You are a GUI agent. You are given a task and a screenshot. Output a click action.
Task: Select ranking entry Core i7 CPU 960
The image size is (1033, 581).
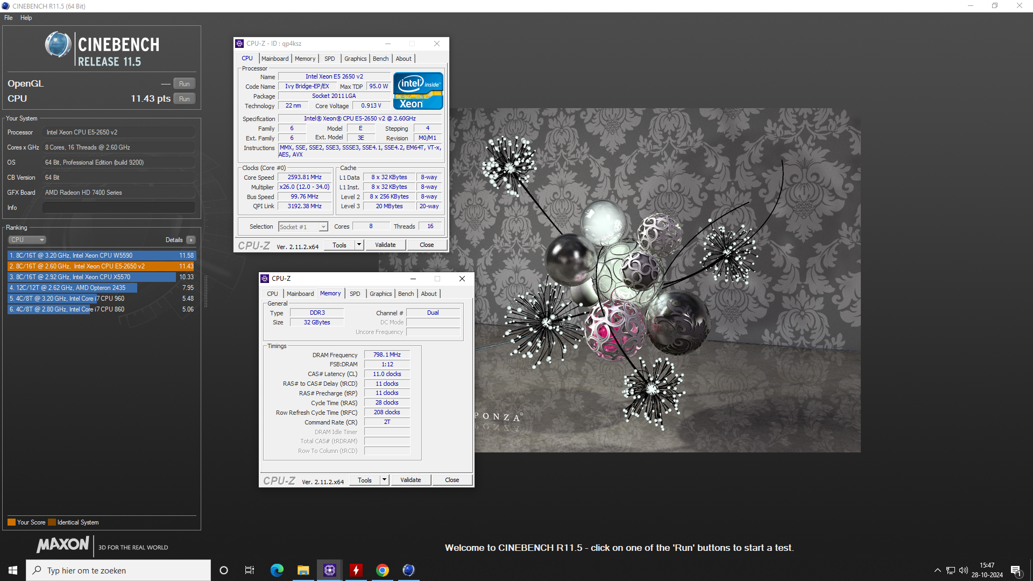(102, 299)
